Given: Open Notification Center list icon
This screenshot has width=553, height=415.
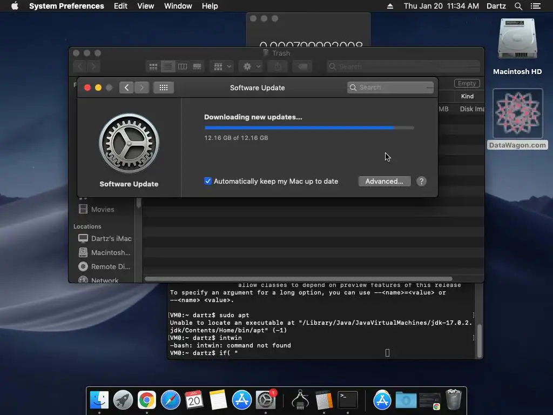Looking at the screenshot, I should pos(536,6).
